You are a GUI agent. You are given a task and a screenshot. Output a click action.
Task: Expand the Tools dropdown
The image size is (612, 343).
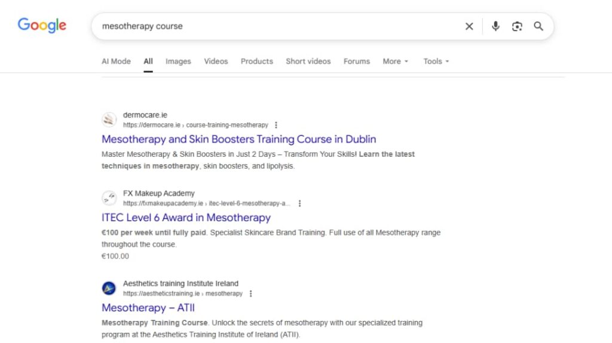(x=436, y=61)
